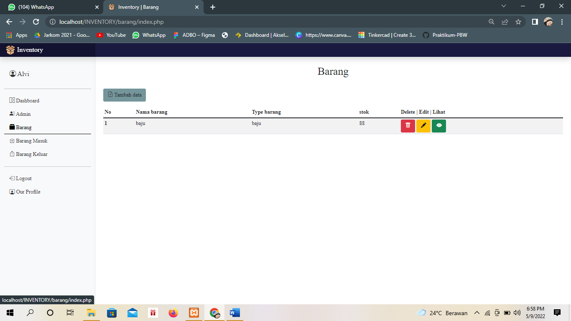Select the trash icon to delete baju

[408, 125]
